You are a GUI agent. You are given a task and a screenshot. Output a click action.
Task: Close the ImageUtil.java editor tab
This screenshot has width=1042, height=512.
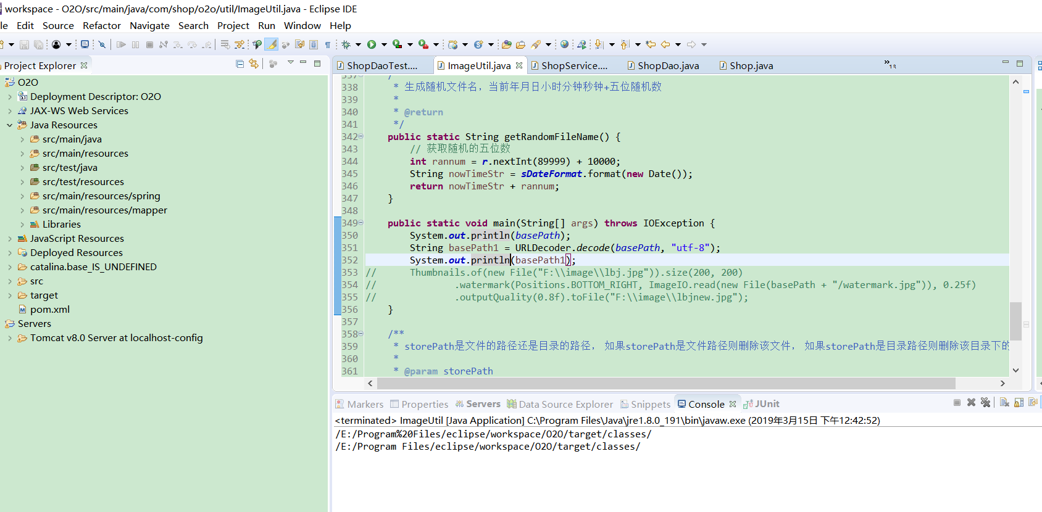click(x=519, y=65)
